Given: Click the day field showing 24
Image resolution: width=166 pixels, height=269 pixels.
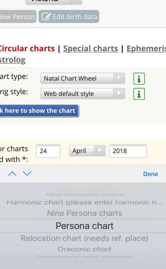Looking at the screenshot, I should [48, 151].
